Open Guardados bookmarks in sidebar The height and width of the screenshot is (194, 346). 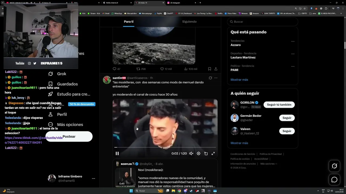(63, 84)
